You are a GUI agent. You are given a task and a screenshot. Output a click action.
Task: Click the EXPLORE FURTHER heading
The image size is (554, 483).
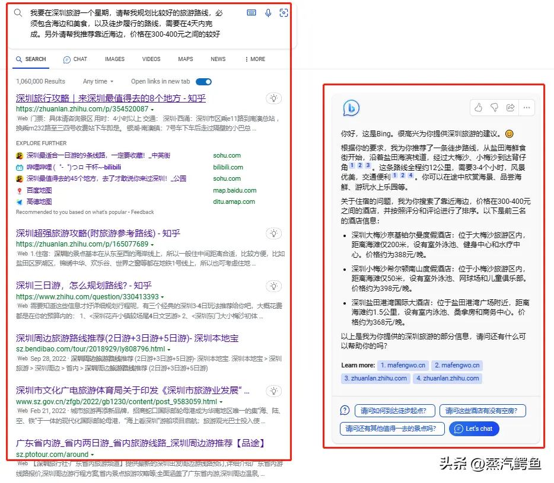42,143
